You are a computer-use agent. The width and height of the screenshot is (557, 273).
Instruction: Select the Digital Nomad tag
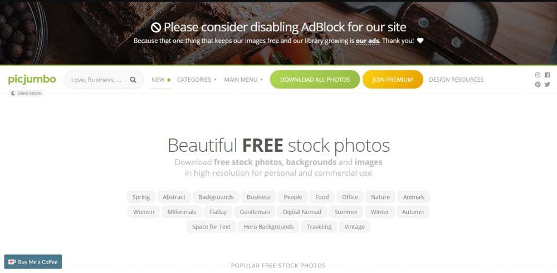coord(302,212)
